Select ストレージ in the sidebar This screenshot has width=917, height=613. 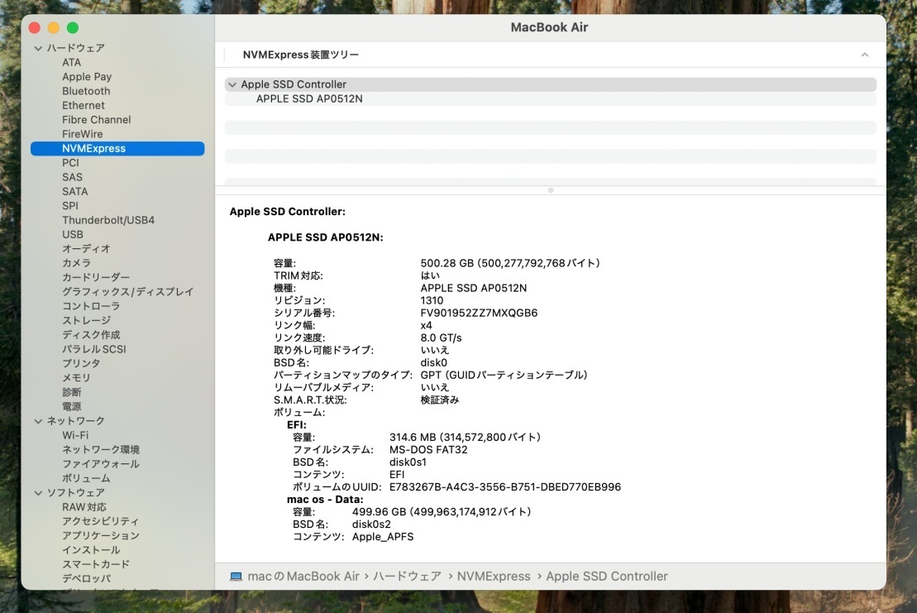coord(86,320)
